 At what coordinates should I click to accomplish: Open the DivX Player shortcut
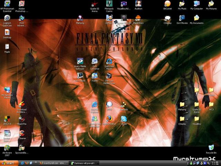click(x=80, y=77)
